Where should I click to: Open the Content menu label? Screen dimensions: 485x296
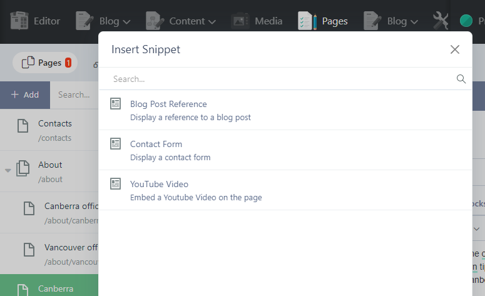[x=187, y=21]
